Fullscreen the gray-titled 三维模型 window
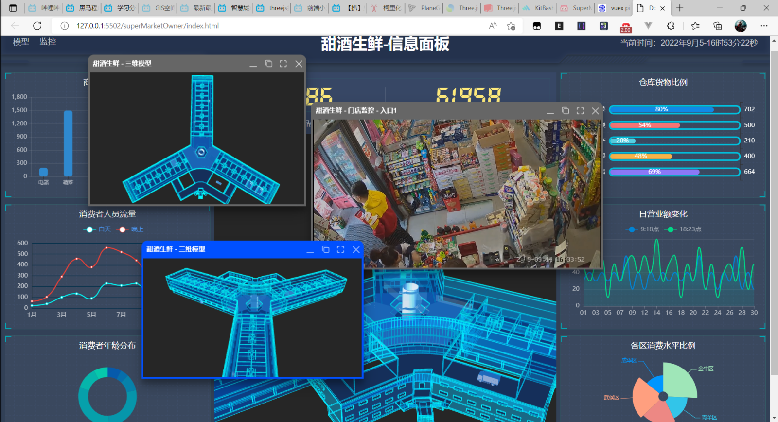This screenshot has width=778, height=422. [283, 64]
